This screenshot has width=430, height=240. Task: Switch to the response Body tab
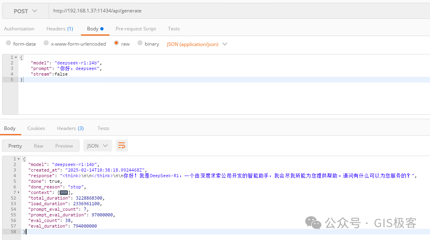coord(10,128)
